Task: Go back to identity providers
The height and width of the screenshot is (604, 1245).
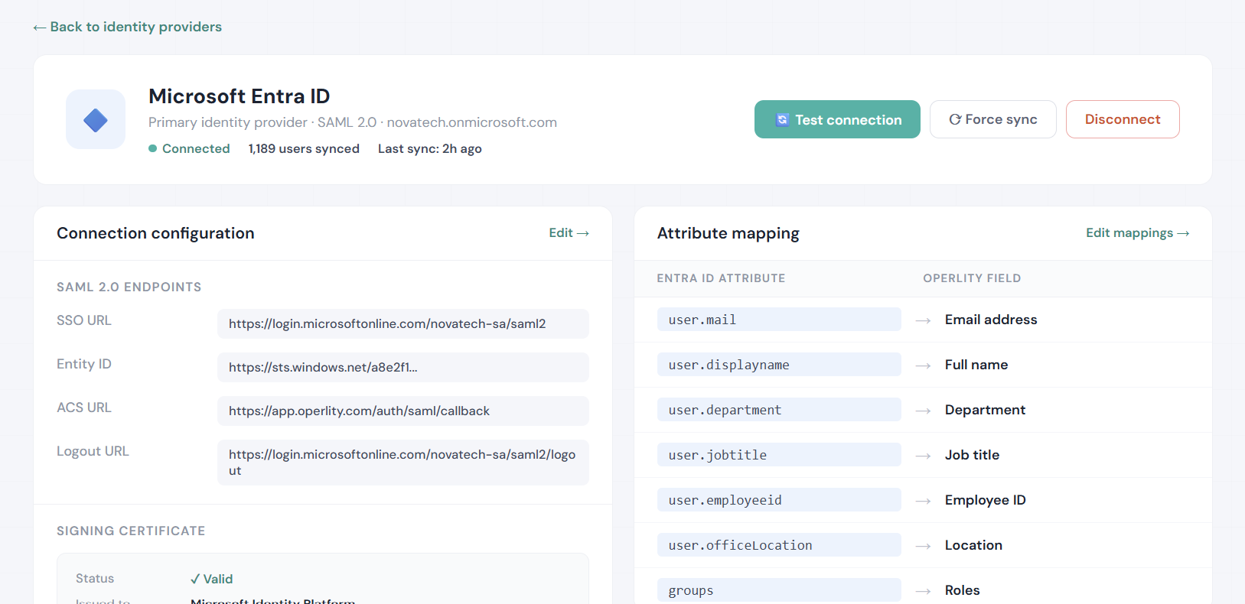Action: [127, 27]
